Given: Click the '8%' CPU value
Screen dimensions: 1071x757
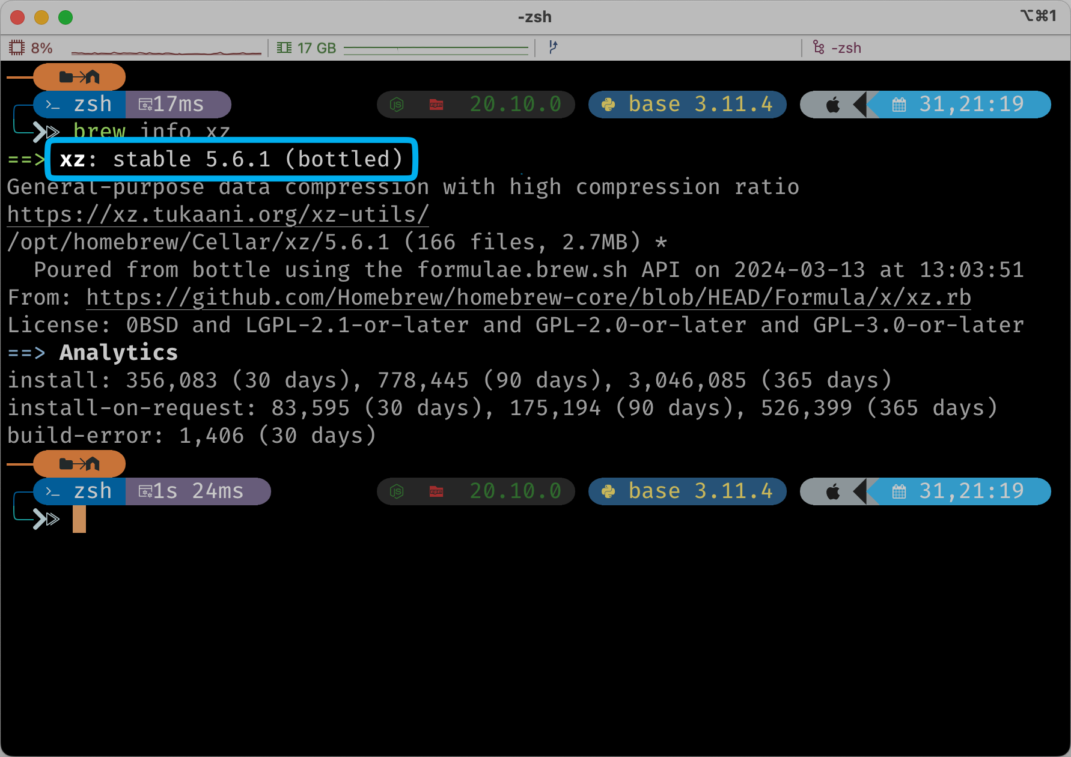Looking at the screenshot, I should [42, 48].
